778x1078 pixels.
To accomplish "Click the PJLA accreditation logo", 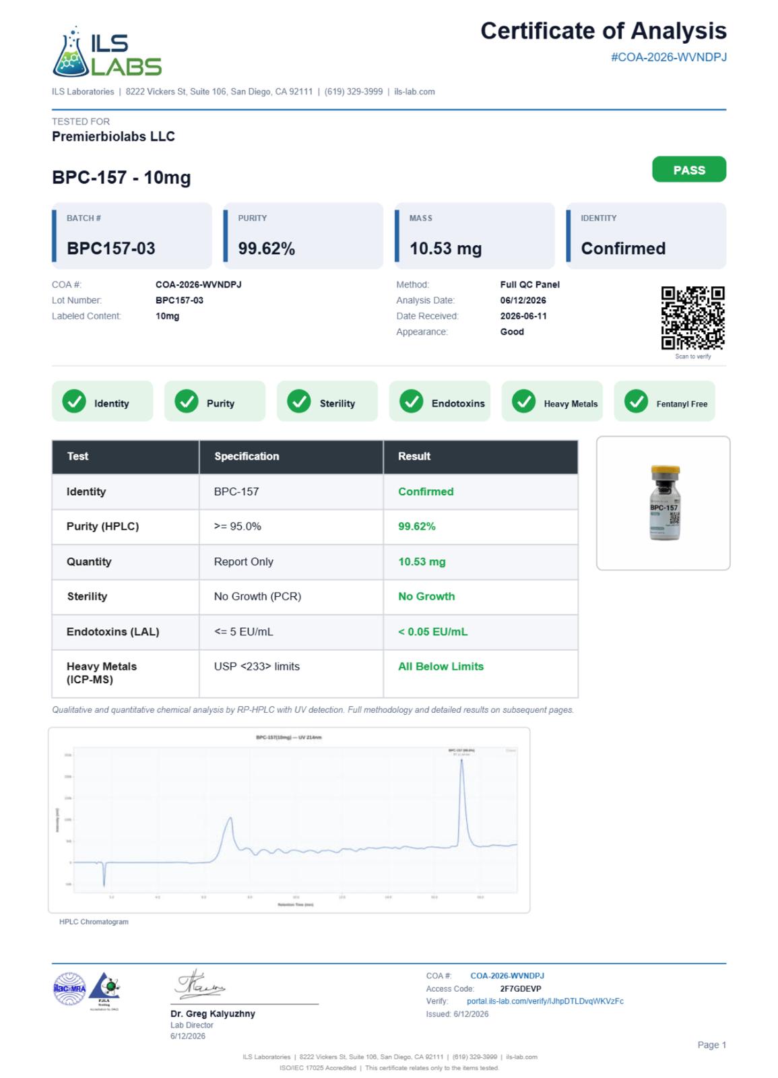I will [x=104, y=990].
